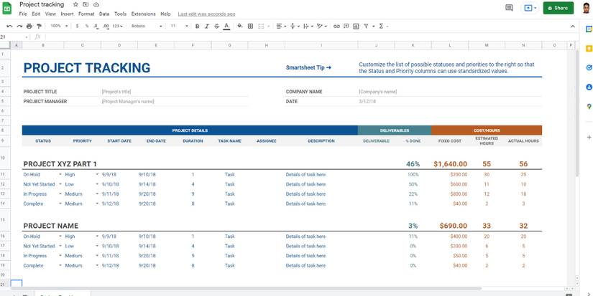This screenshot has height=296, width=593.
Task: Click 'Last edit was seconds ago' link
Action: [x=206, y=14]
